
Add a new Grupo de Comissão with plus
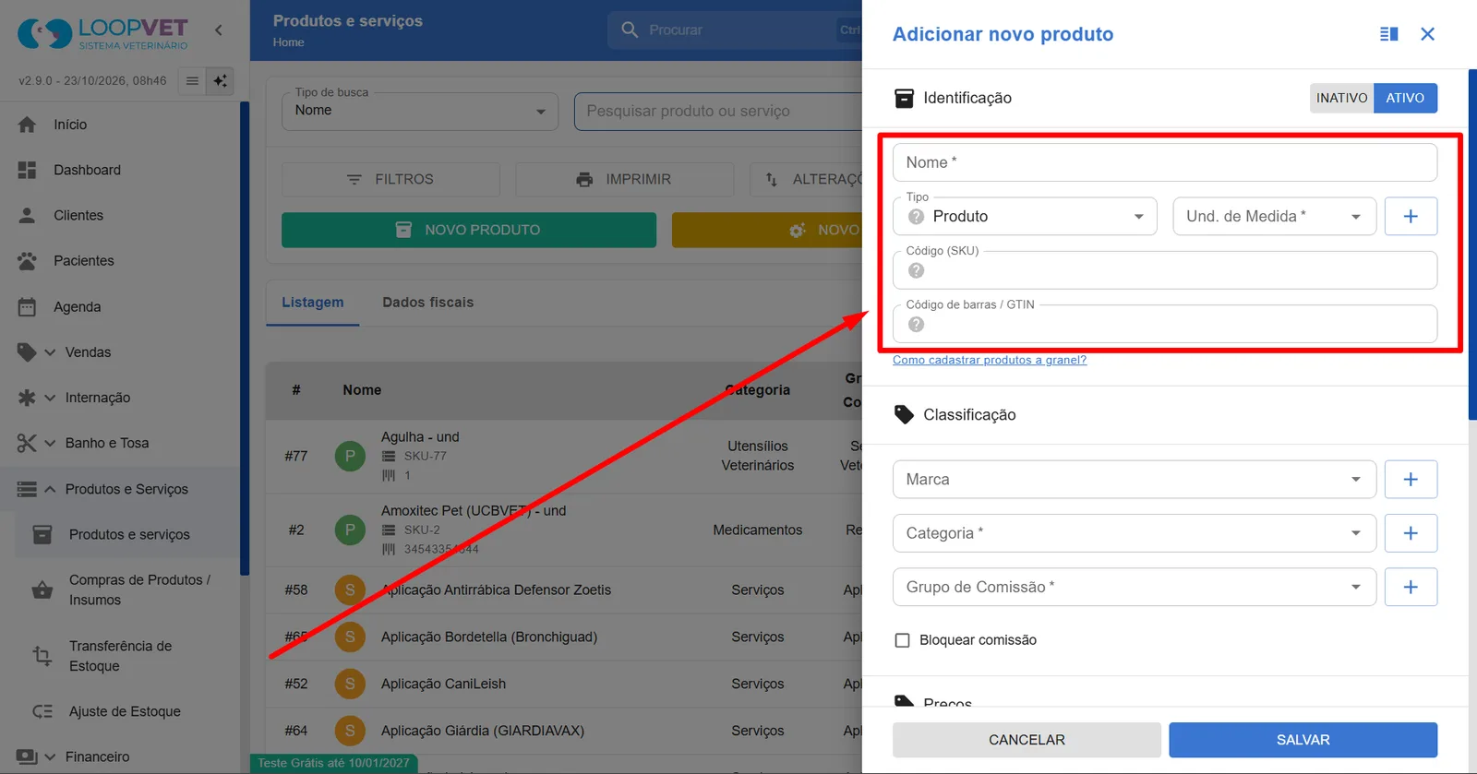[x=1411, y=587]
